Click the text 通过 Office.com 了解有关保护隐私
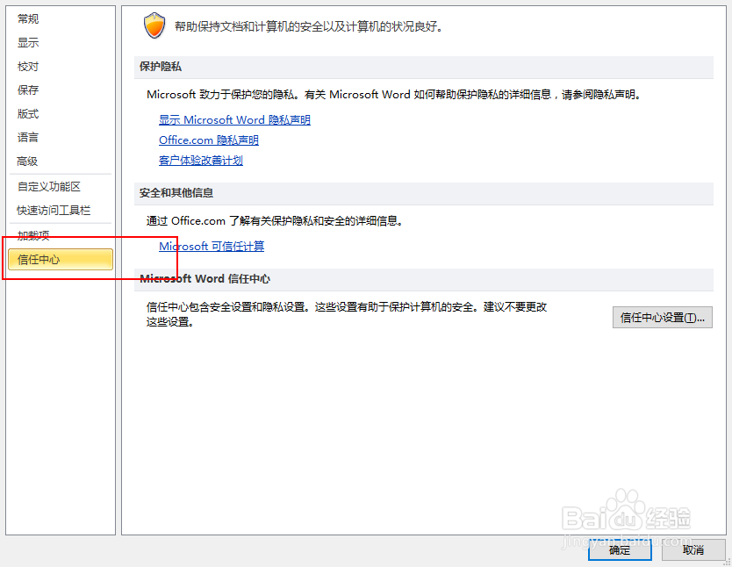 (275, 221)
